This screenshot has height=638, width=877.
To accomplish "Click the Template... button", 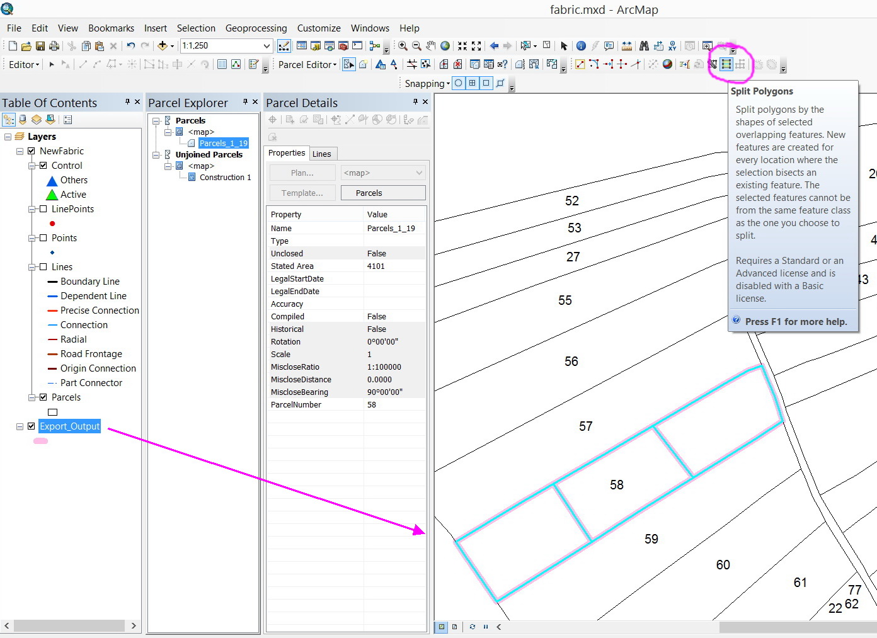I will [x=302, y=193].
